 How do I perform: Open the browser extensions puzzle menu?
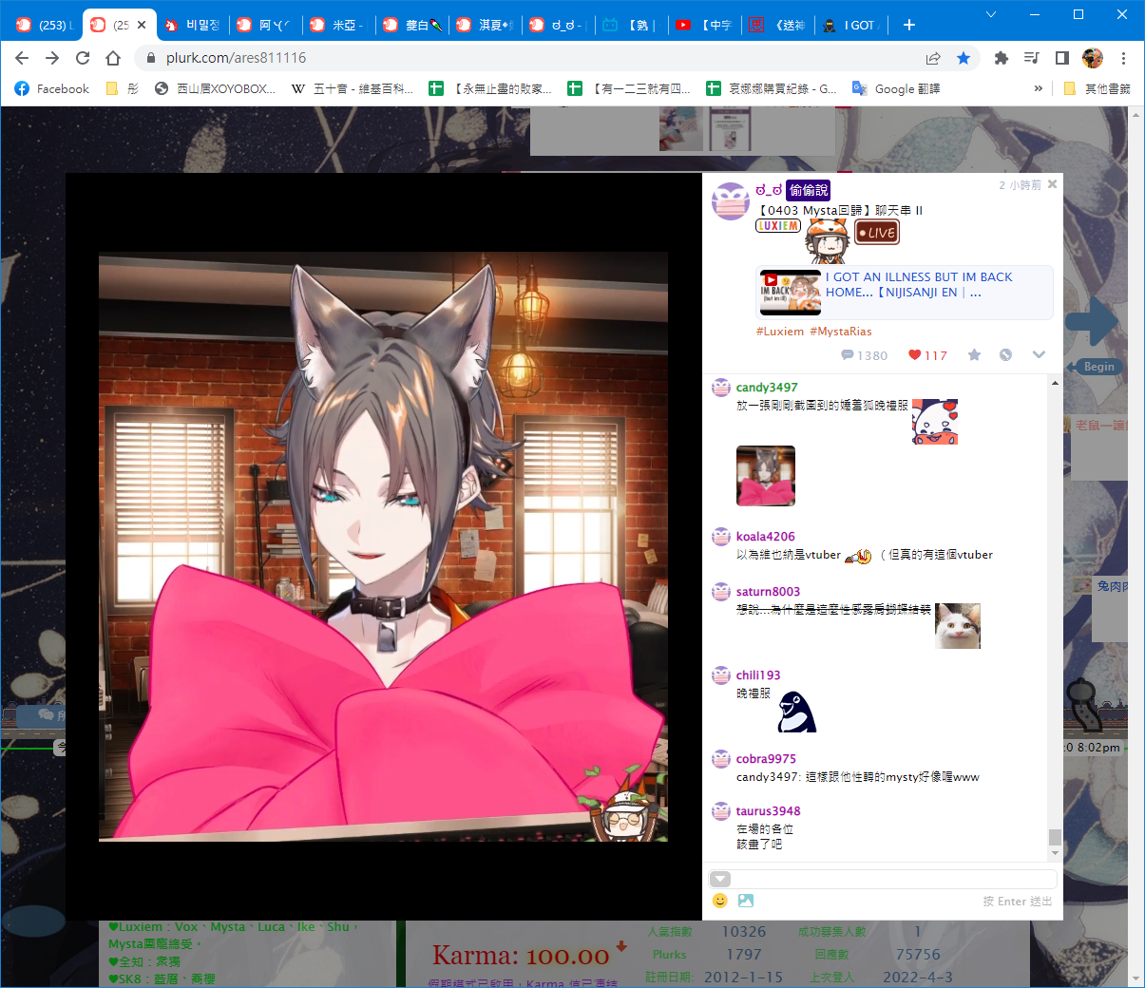pyautogui.click(x=1001, y=58)
